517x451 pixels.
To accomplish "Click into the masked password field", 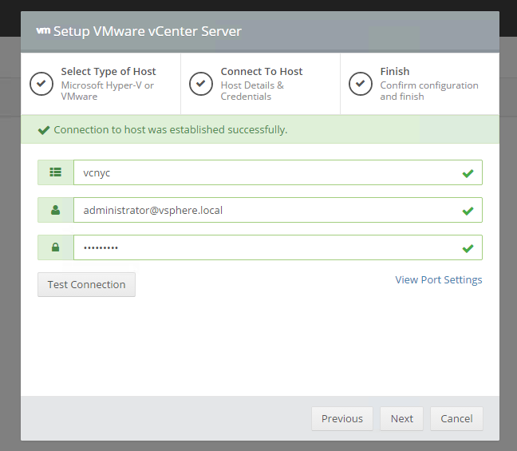I will tap(278, 247).
